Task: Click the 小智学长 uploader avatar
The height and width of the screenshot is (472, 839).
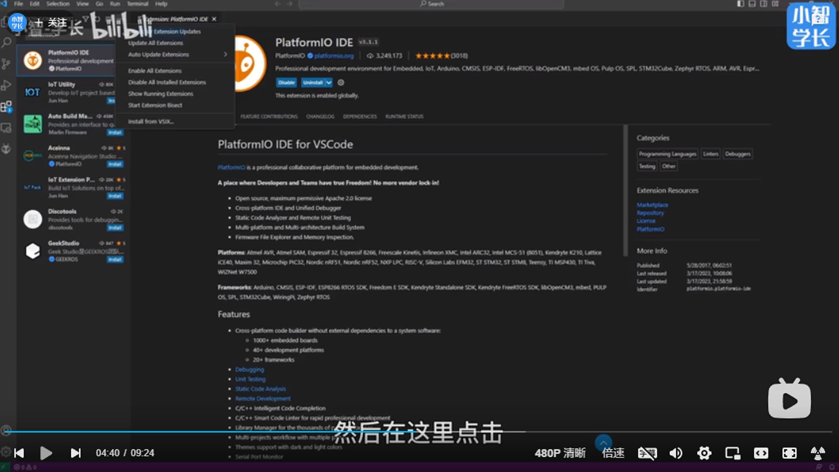Action: [17, 22]
